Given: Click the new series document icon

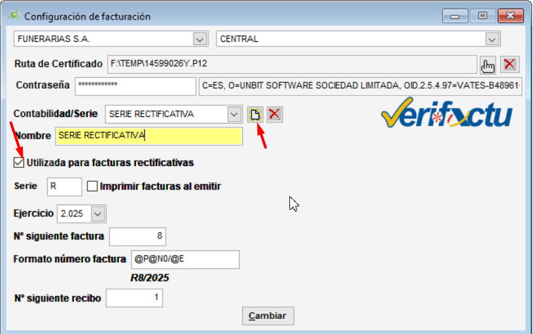Looking at the screenshot, I should pyautogui.click(x=255, y=114).
